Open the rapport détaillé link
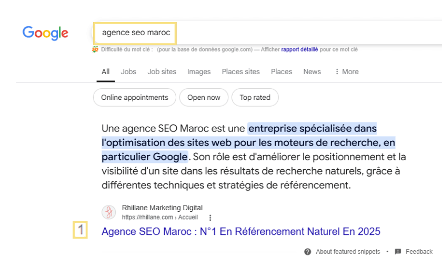 (299, 49)
